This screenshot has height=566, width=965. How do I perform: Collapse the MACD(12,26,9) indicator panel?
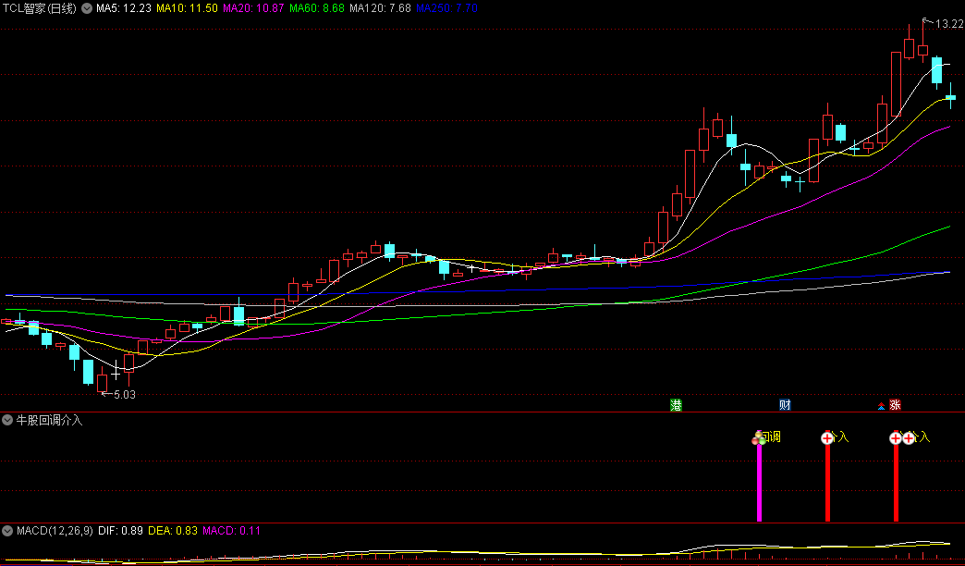coord(7,530)
